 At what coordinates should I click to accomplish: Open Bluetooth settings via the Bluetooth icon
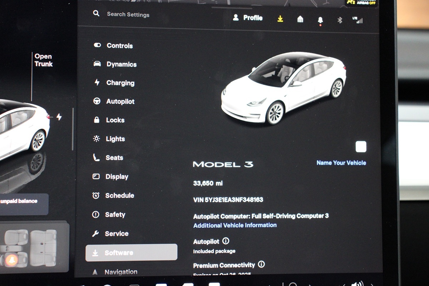[x=339, y=20]
